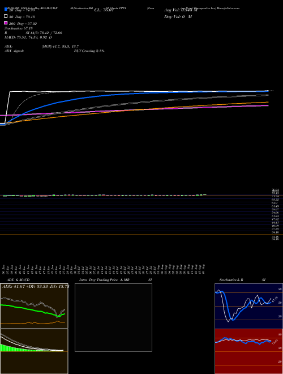Click the Avg Vol value at top
Screen dimensions: 283x374
[181, 10]
